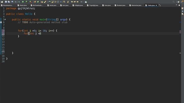Image resolution: width=184 pixels, height=103 pixels.
Task: Switch to Sort.java tab
Action: [x=64, y=5]
